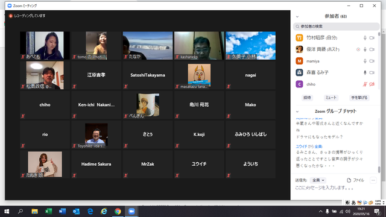Click the 森 avatar for 森喜 るみ子
The width and height of the screenshot is (386, 217).
tap(299, 72)
